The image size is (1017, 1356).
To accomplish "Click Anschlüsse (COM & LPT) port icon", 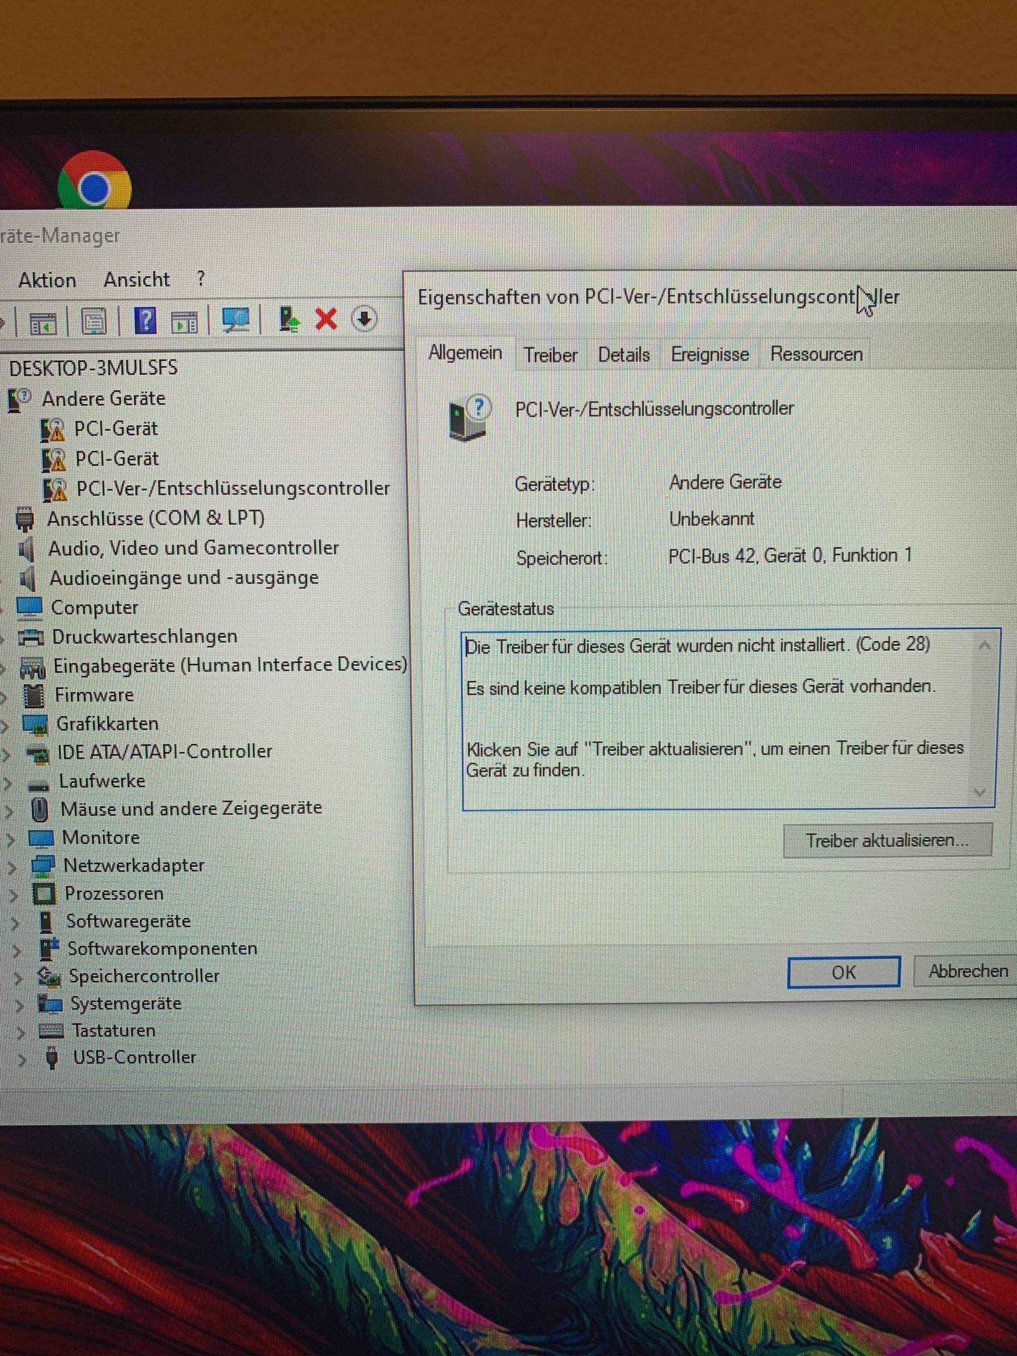I will pyautogui.click(x=24, y=519).
